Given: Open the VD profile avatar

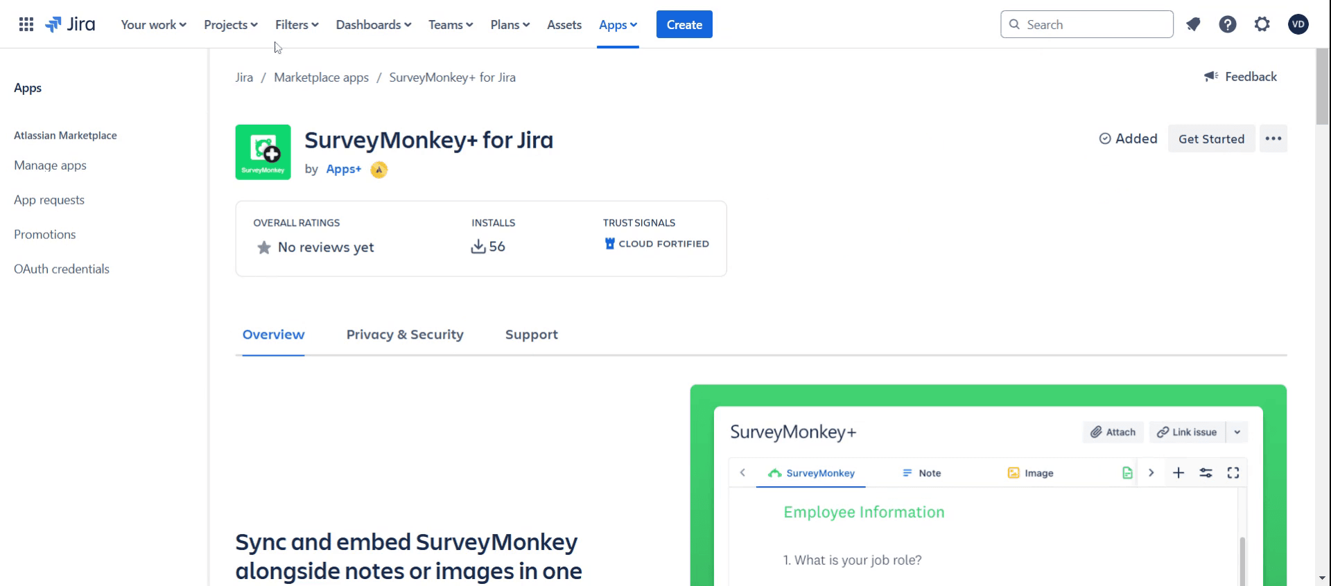Looking at the screenshot, I should (x=1298, y=24).
